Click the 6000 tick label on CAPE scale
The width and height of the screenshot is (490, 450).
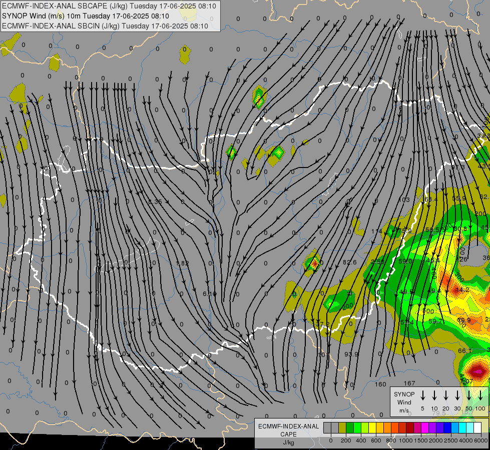coord(480,440)
